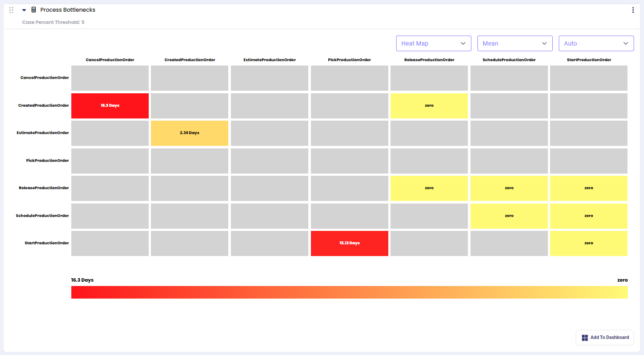644x355 pixels.
Task: Click the StartProductionOrder column header
Action: (589, 60)
